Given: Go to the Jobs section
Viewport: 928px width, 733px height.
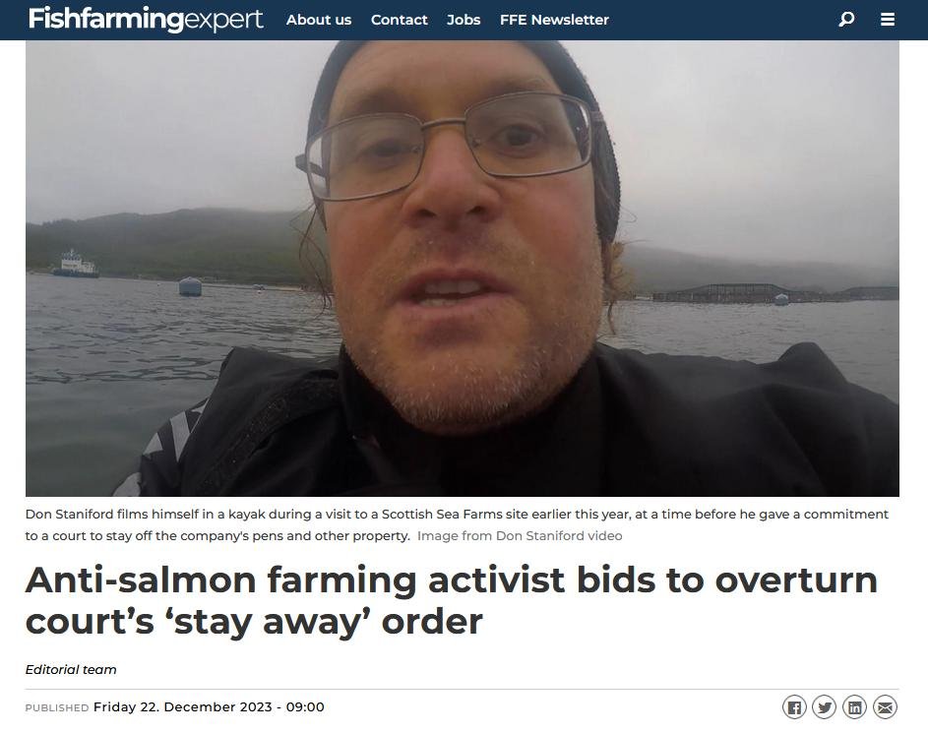Looking at the screenshot, I should [464, 20].
